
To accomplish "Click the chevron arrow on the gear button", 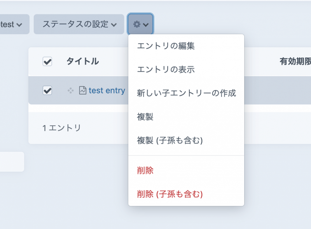I will 146,24.
